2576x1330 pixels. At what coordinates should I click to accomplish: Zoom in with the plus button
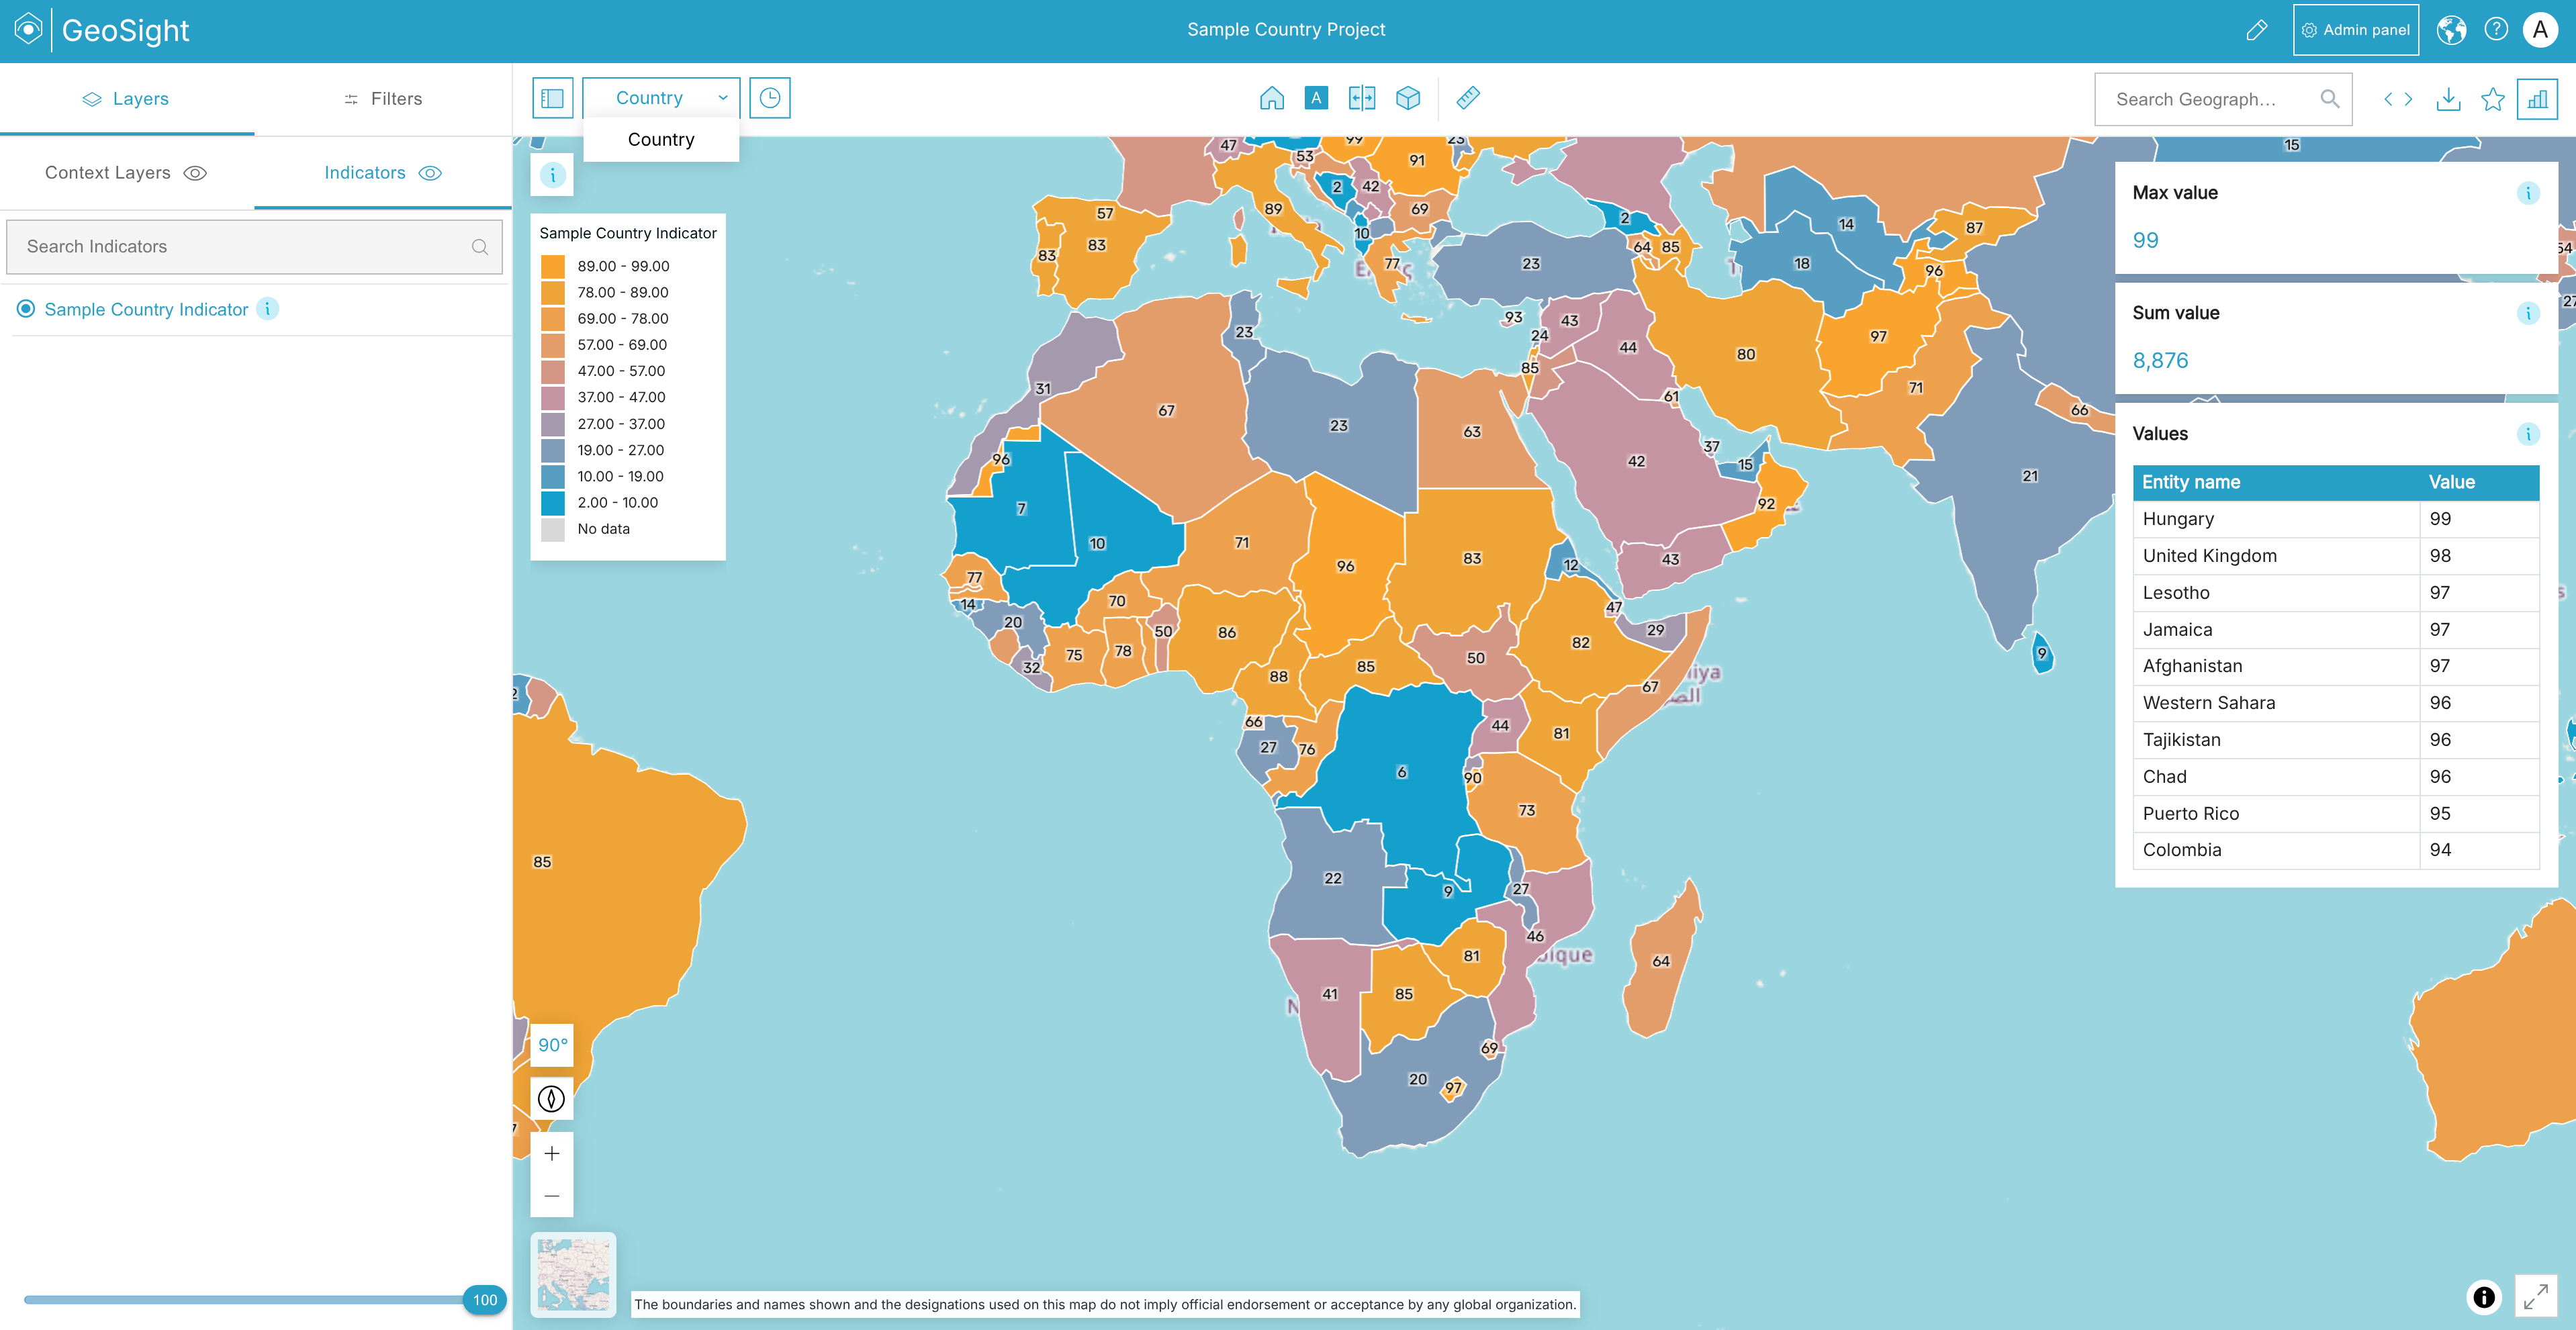551,1154
